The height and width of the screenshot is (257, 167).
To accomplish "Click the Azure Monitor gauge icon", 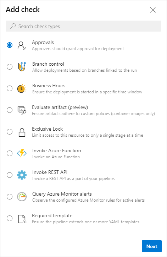I will [x=22, y=197].
